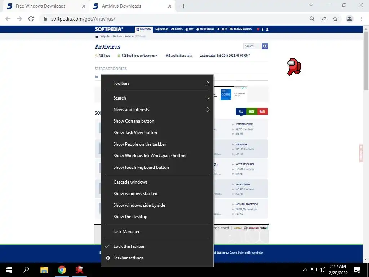Open the Games section
The width and height of the screenshot is (369, 277).
(177, 30)
